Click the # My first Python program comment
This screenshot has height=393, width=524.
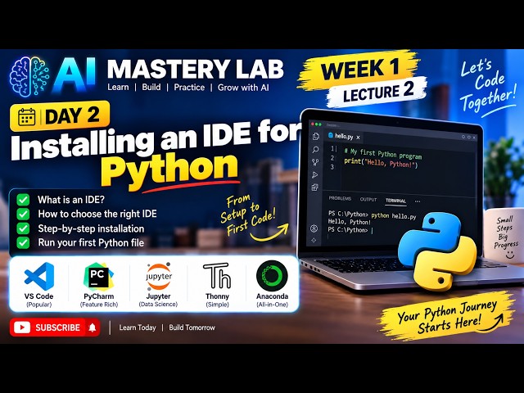[383, 154]
